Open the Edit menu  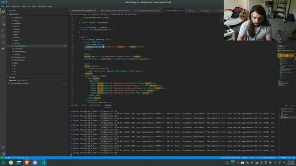(x=7, y=6)
